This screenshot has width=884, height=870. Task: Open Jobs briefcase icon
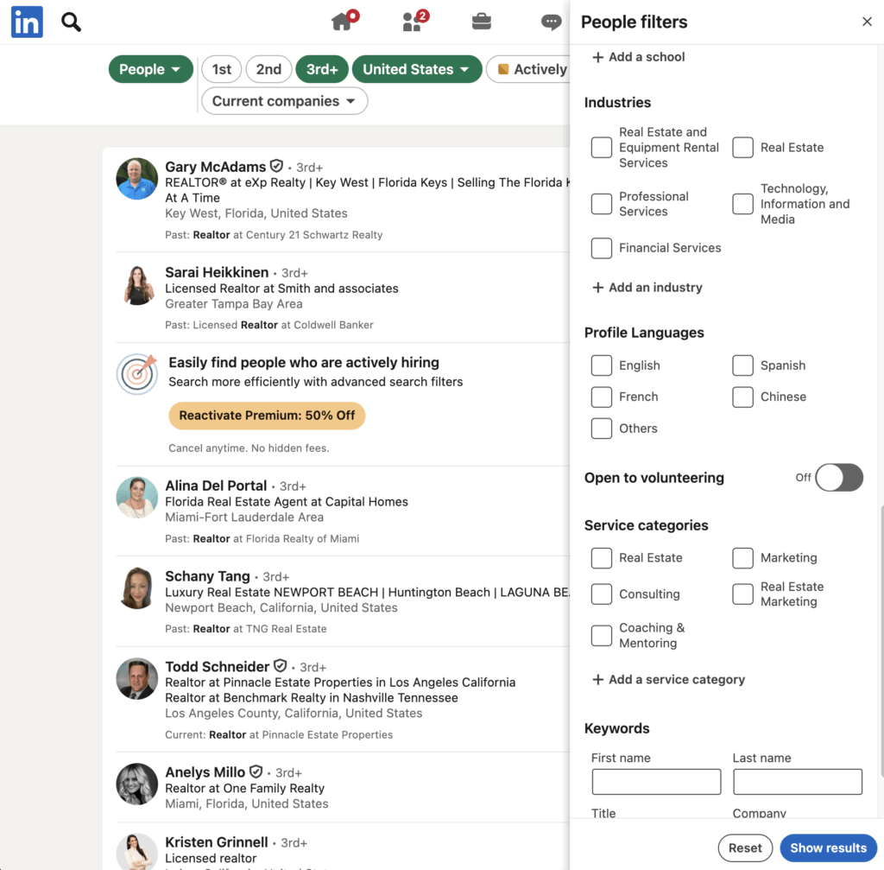(482, 22)
